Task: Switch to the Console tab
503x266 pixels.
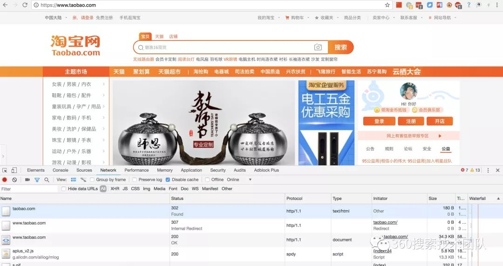Action: coord(60,170)
